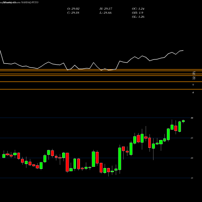Click the price axis label '25'
Screen dimensions: 202x202
click(192, 138)
